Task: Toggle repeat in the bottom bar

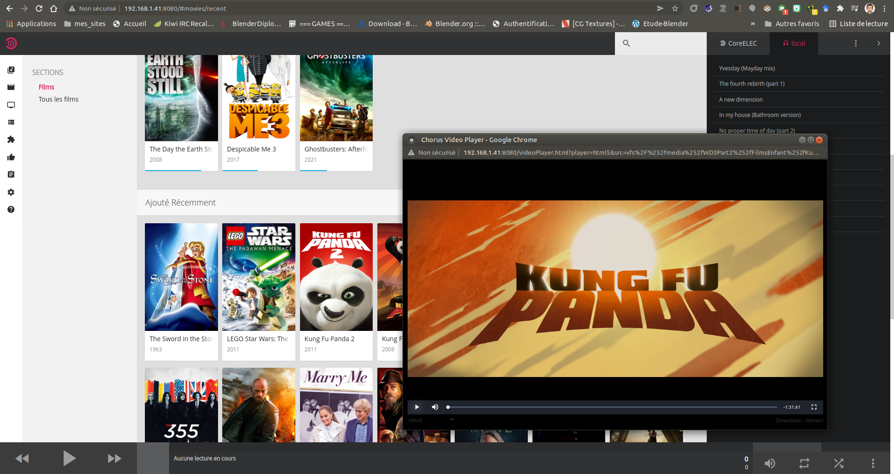Action: coord(805,463)
